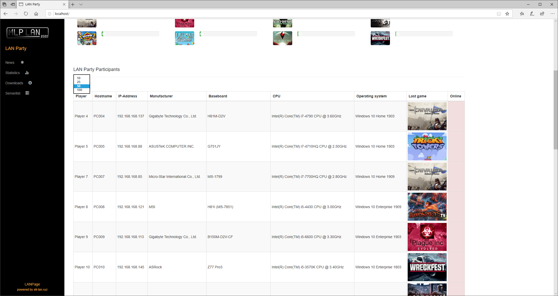This screenshot has width=558, height=296.
Task: Pick 10 entries in page-length list
Action: point(79,78)
